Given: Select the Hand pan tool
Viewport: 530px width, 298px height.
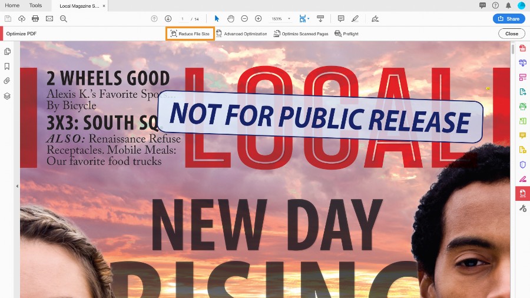Looking at the screenshot, I should (x=230, y=19).
